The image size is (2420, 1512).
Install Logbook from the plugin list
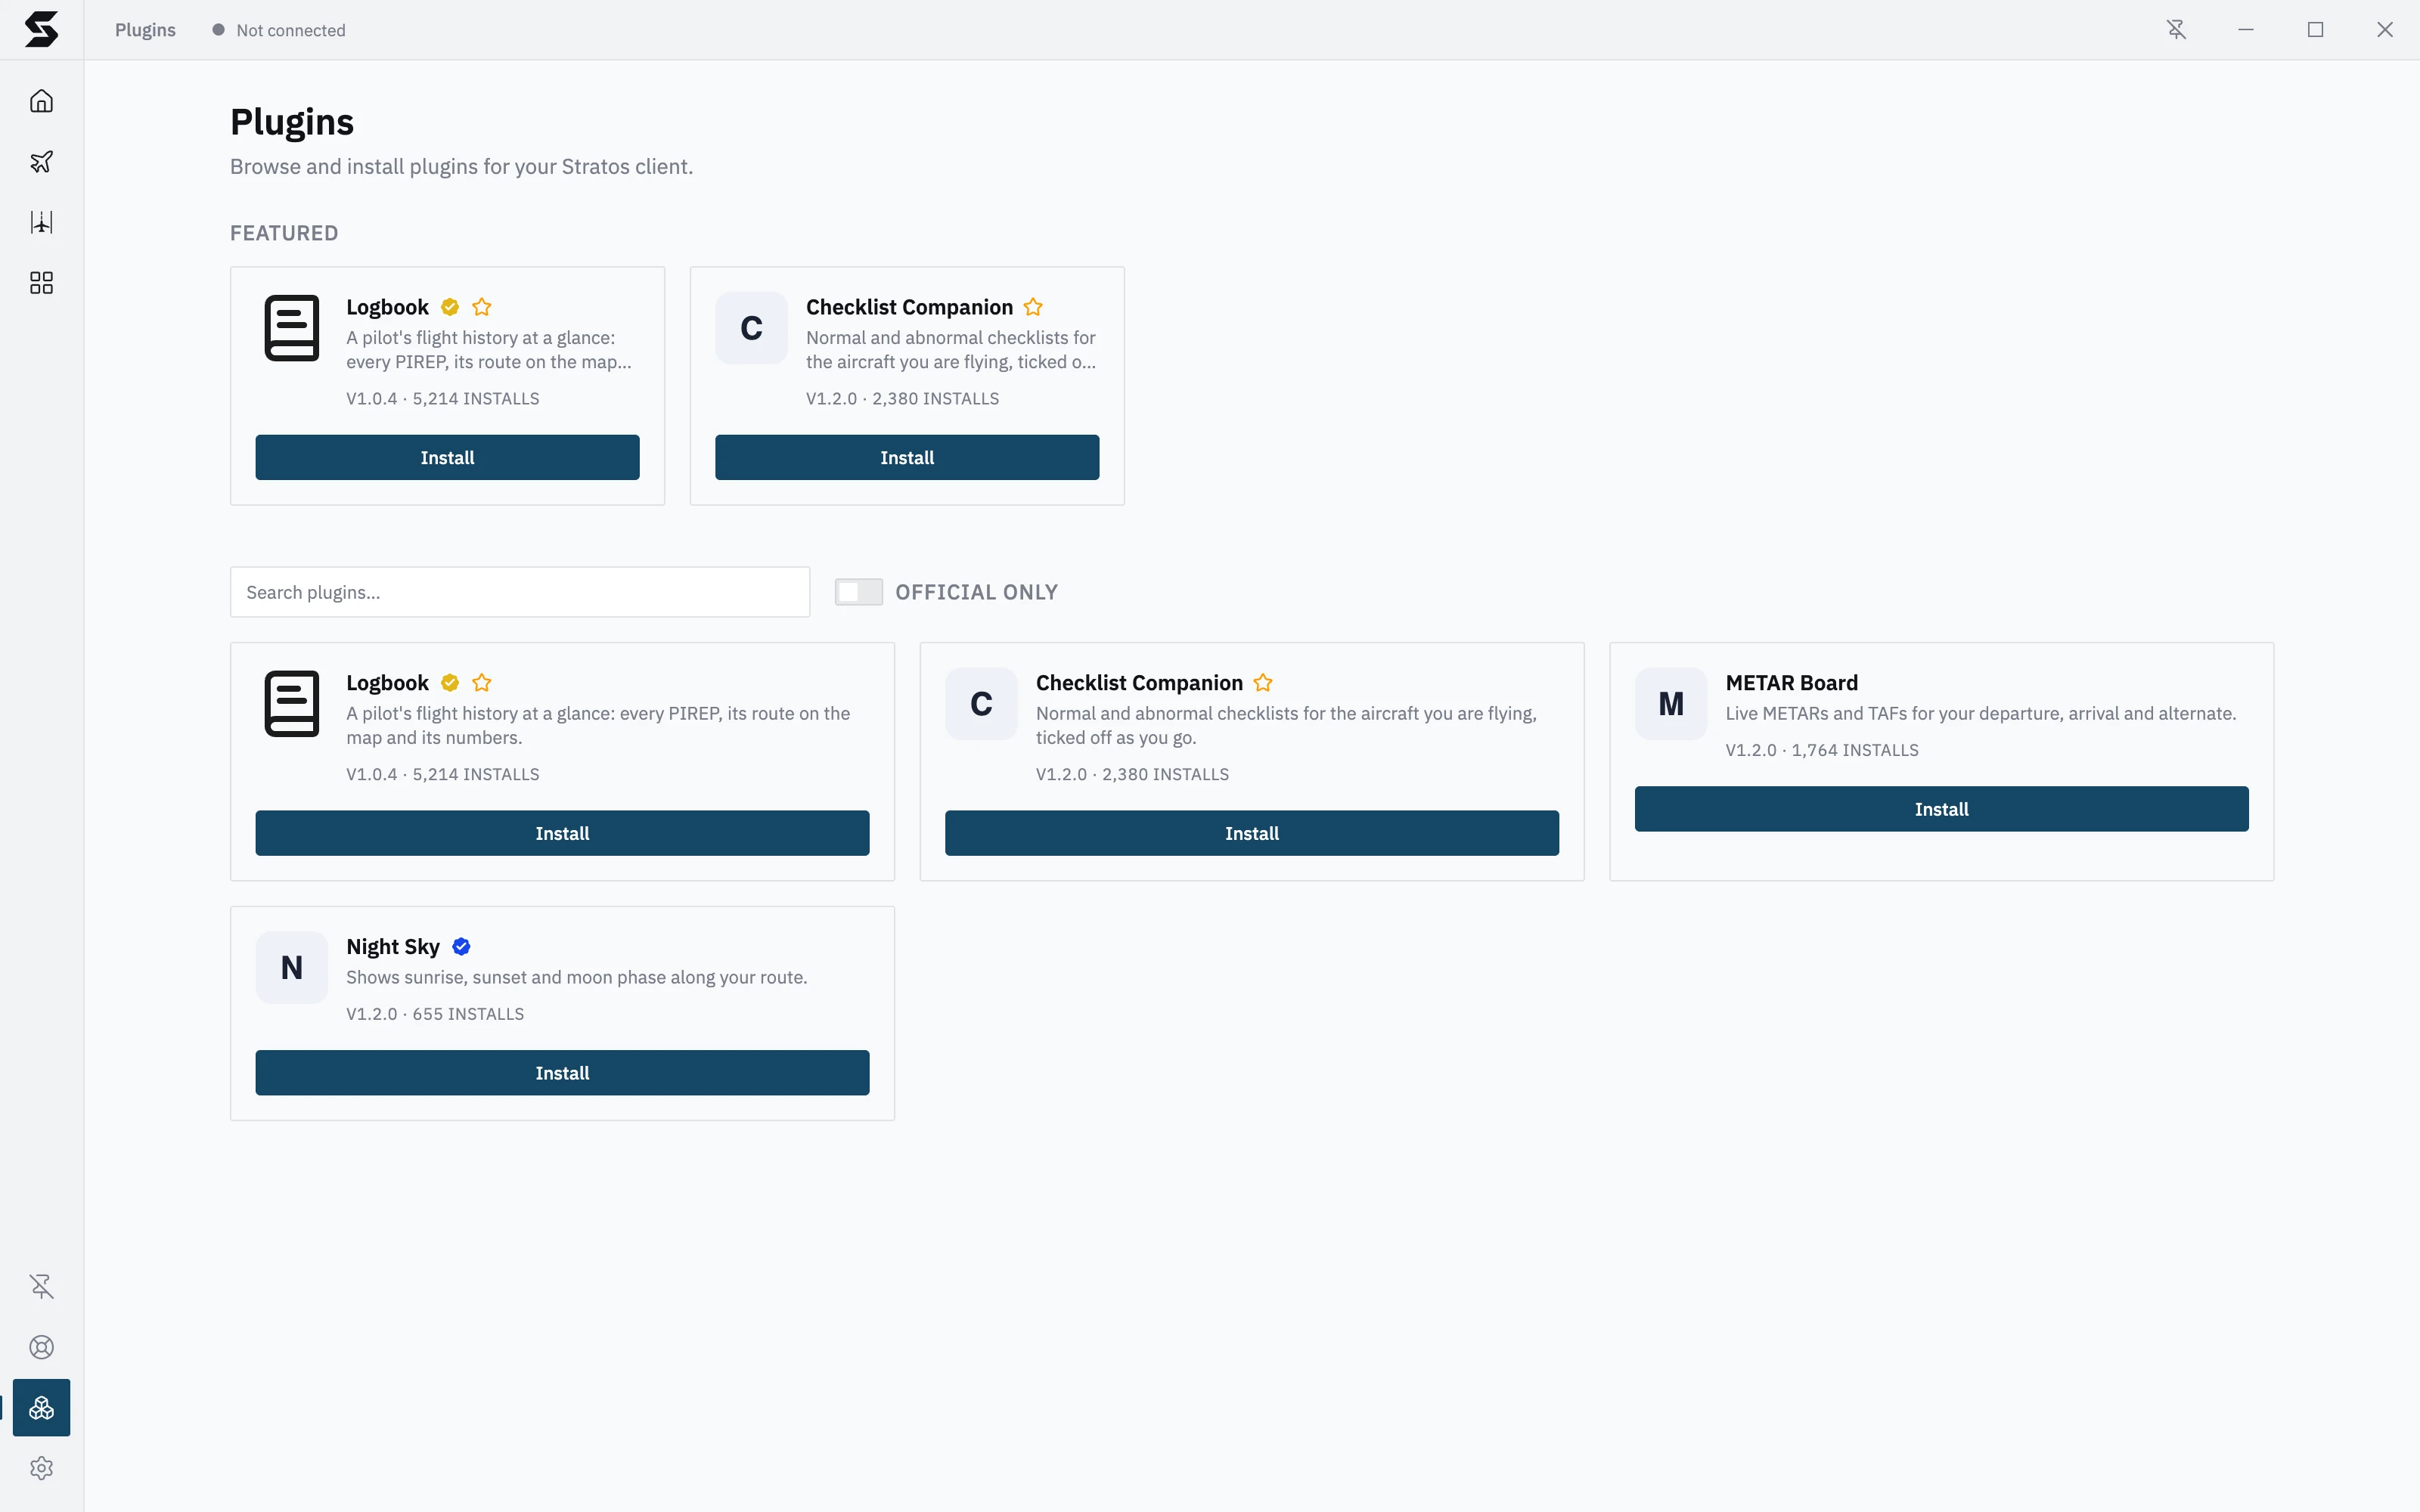point(562,833)
